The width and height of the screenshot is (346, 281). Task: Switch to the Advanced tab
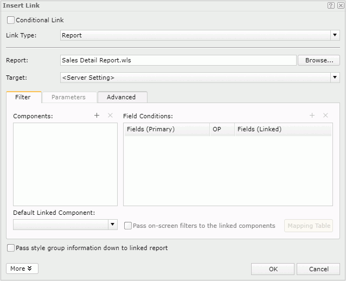(121, 97)
